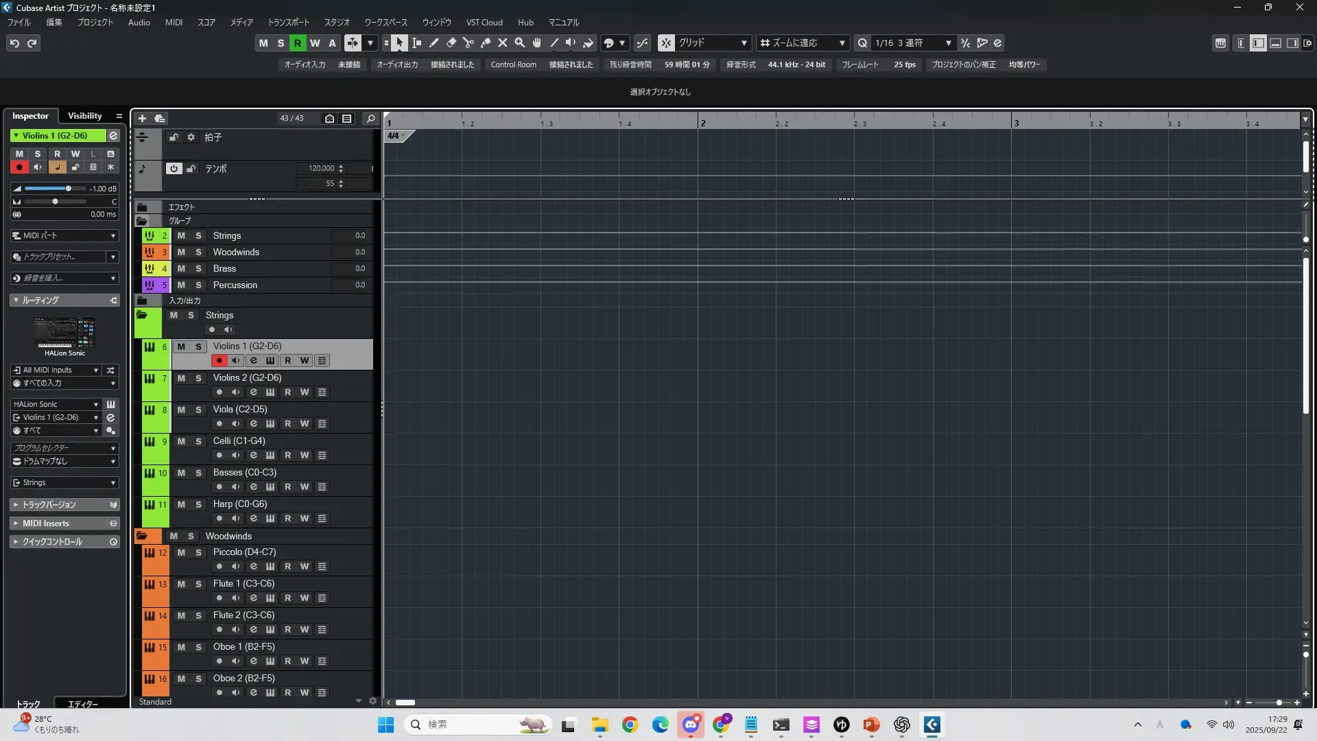Click the tempo value 120.000 field
The image size is (1317, 741).
coord(321,168)
